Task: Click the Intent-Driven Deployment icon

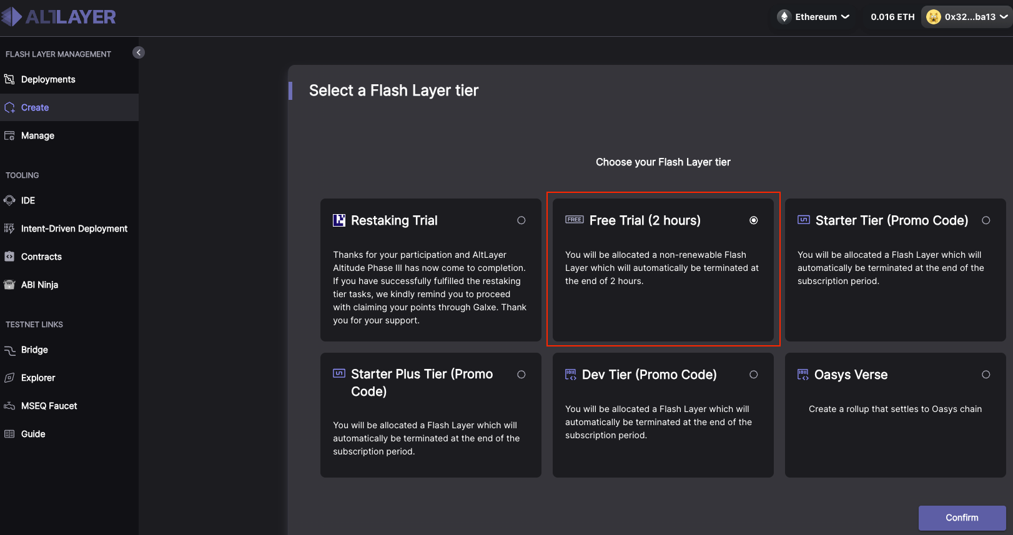Action: coord(9,228)
